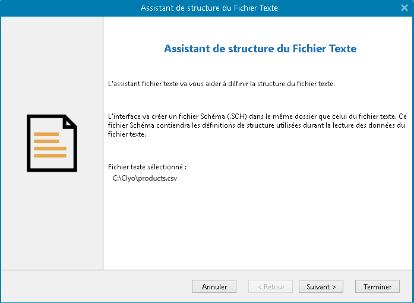Select the file path C:\Clyo\products.csv

[x=145, y=178]
